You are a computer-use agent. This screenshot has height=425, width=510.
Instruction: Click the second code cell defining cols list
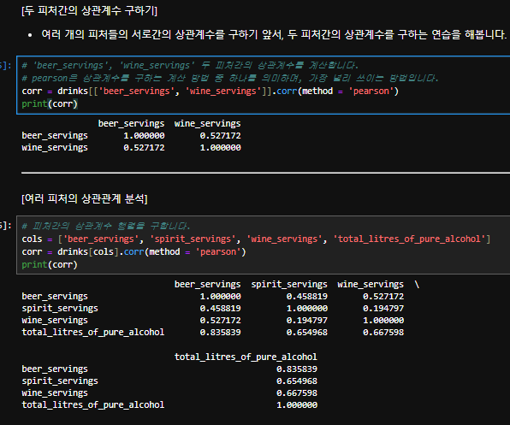click(x=264, y=245)
